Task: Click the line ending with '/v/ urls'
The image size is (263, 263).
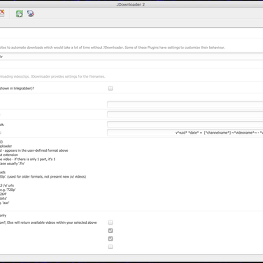Action: click(7, 185)
